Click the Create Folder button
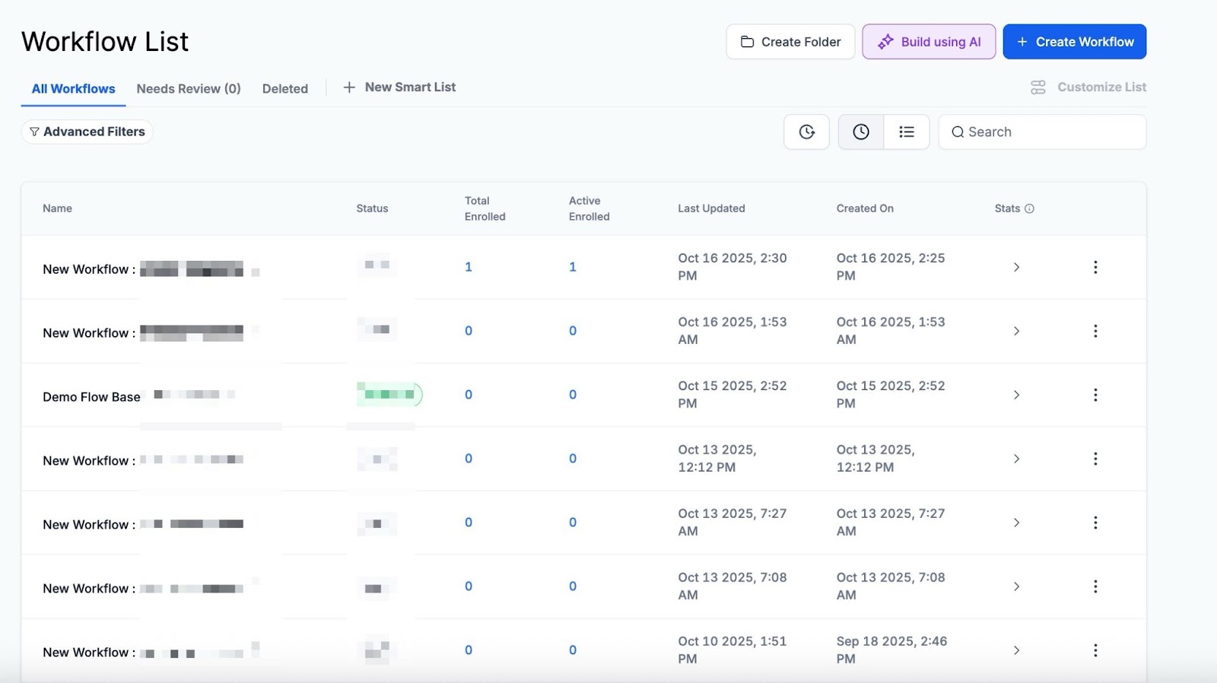This screenshot has width=1217, height=683. point(790,42)
